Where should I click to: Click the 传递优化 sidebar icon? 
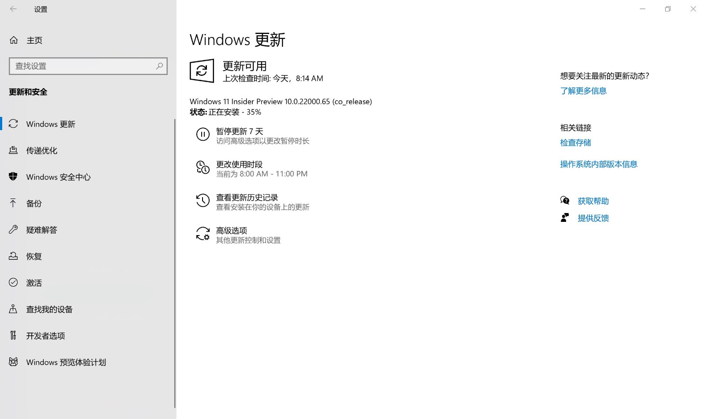(13, 150)
